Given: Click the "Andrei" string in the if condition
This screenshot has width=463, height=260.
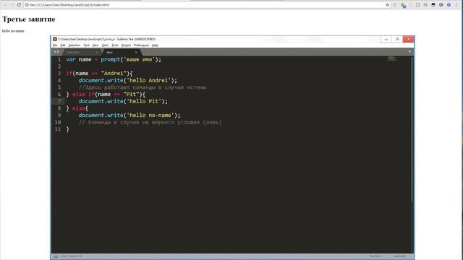Looking at the screenshot, I should coord(114,74).
